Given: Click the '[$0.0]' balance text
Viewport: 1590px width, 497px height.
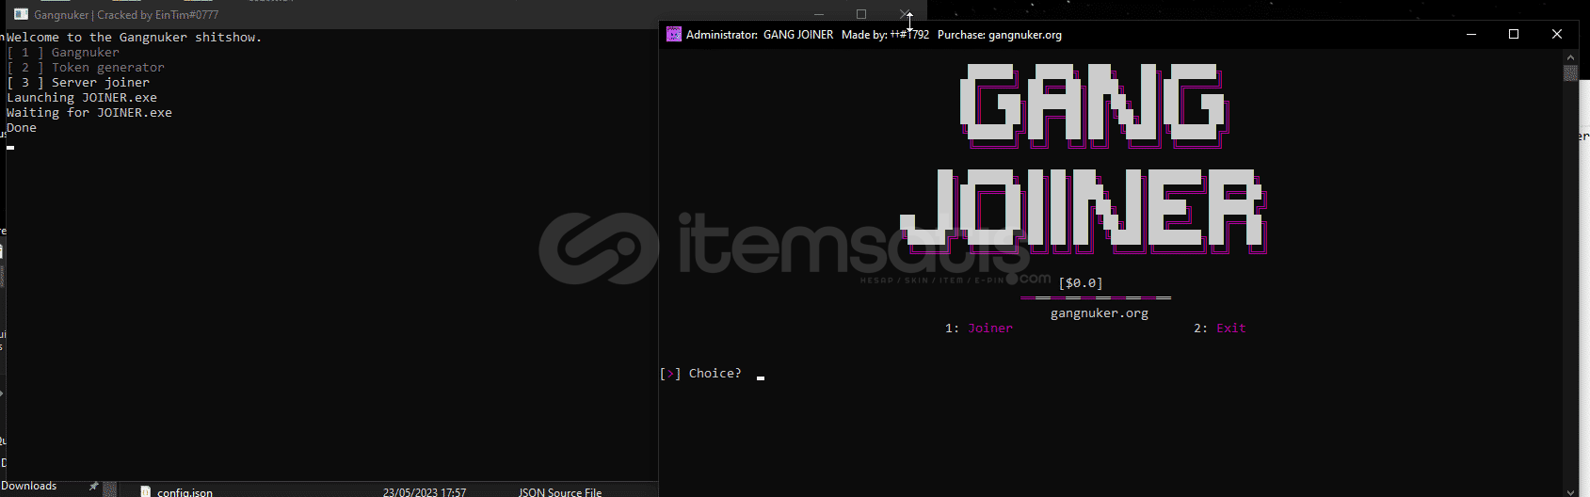Looking at the screenshot, I should [1081, 283].
